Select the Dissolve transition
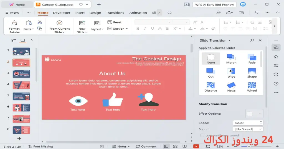Image resolution: width=284 pixels, height=149 pixels. 211,87
